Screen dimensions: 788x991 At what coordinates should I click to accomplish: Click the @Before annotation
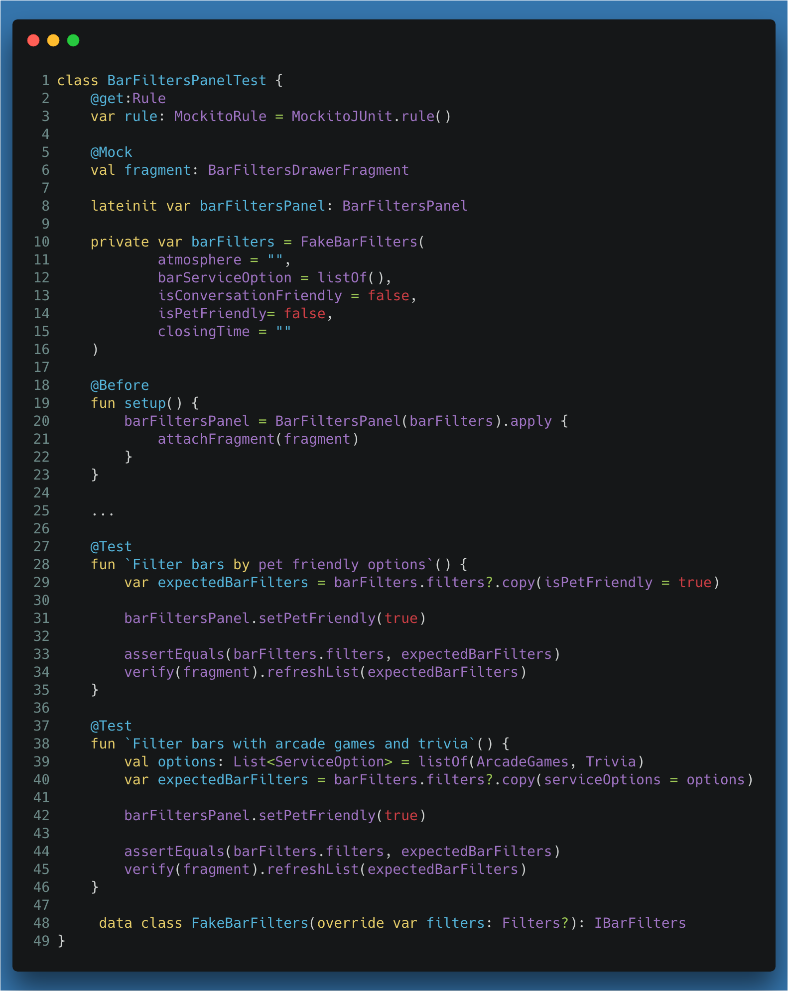pyautogui.click(x=120, y=385)
